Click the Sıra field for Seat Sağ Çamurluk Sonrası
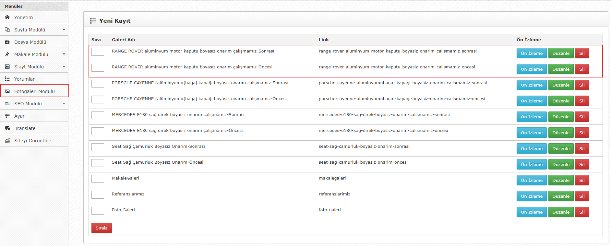This screenshot has height=246, width=611. pos(98,147)
